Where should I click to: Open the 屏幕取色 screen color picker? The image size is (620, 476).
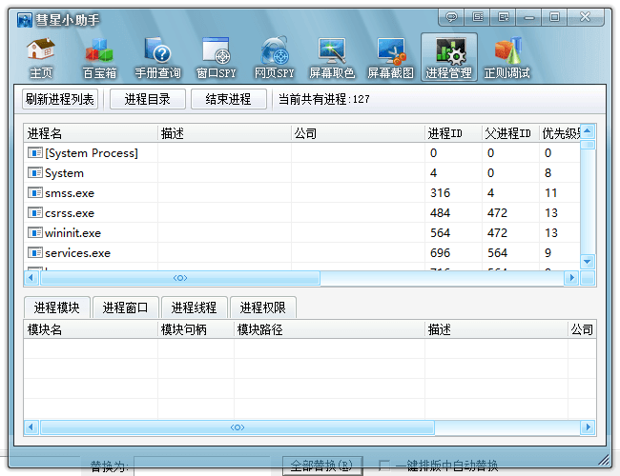(332, 57)
